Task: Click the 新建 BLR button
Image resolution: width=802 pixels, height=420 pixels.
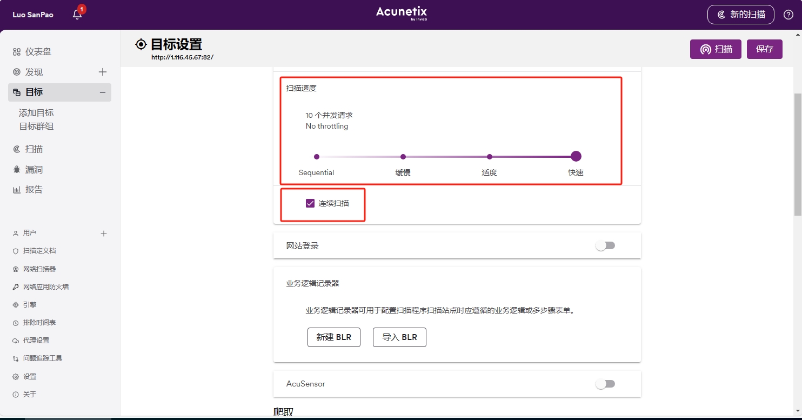Action: click(x=334, y=337)
